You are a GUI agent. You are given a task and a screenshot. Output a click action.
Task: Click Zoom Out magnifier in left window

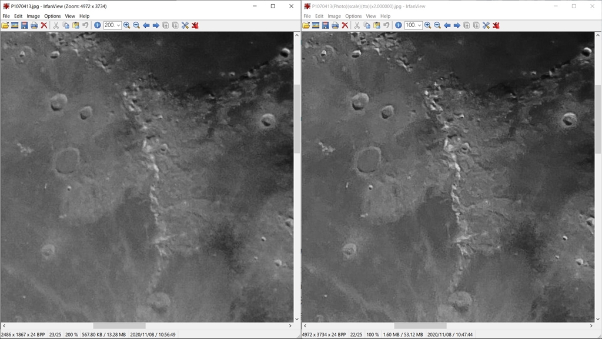[x=136, y=25]
